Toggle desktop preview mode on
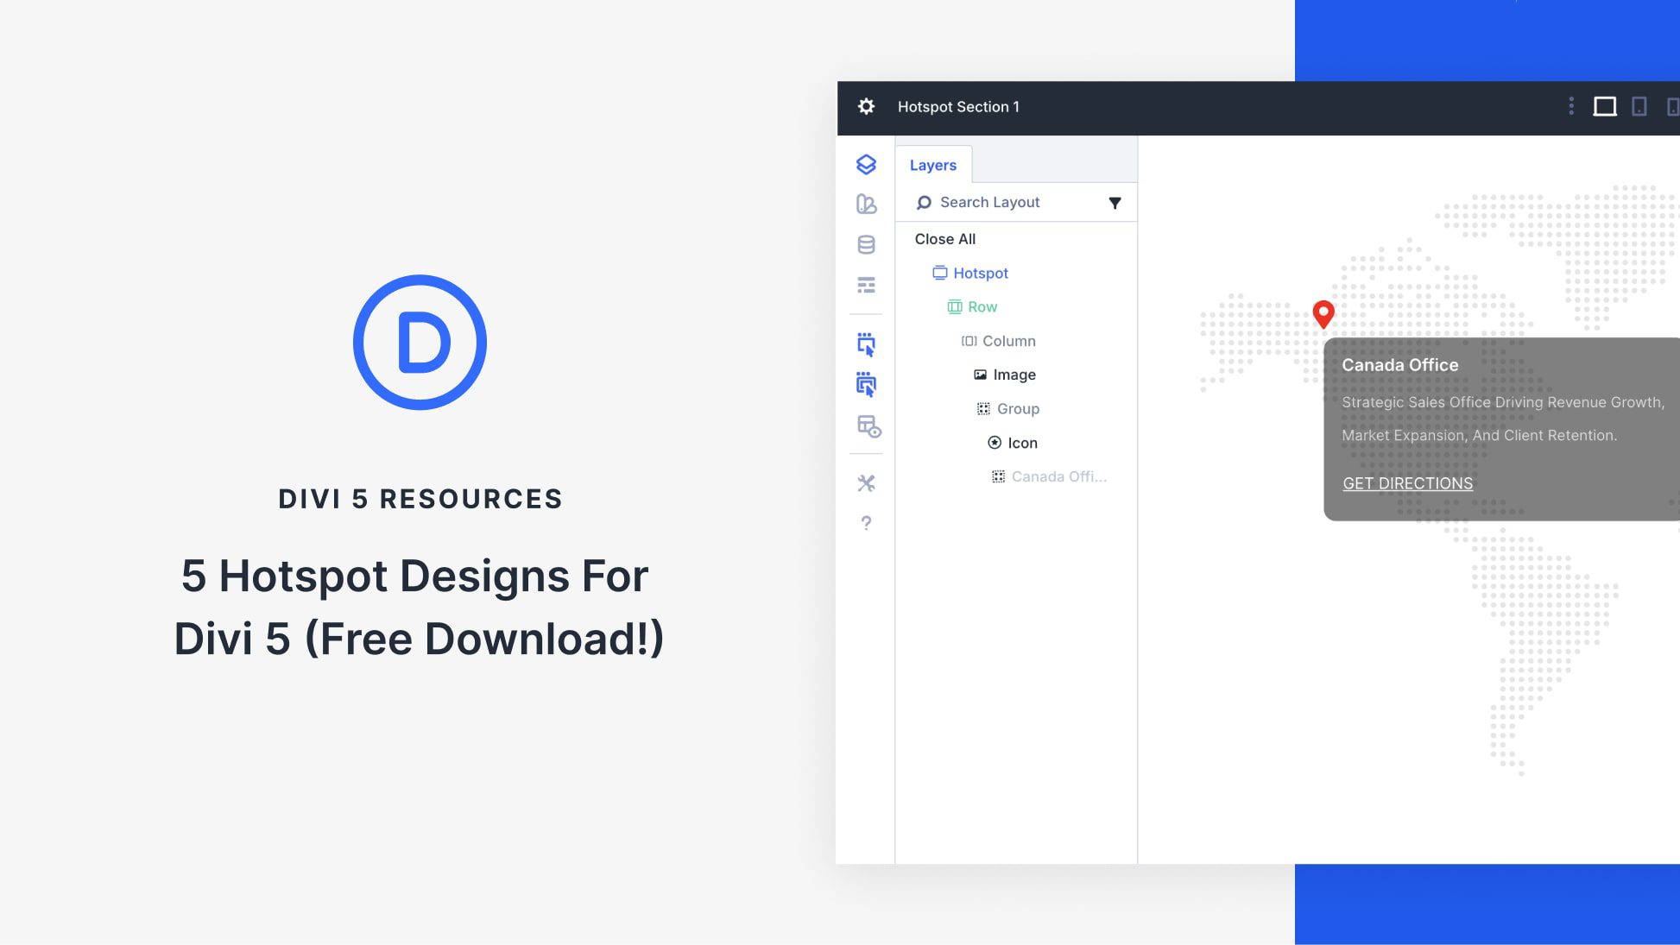The image size is (1680, 945). point(1606,106)
